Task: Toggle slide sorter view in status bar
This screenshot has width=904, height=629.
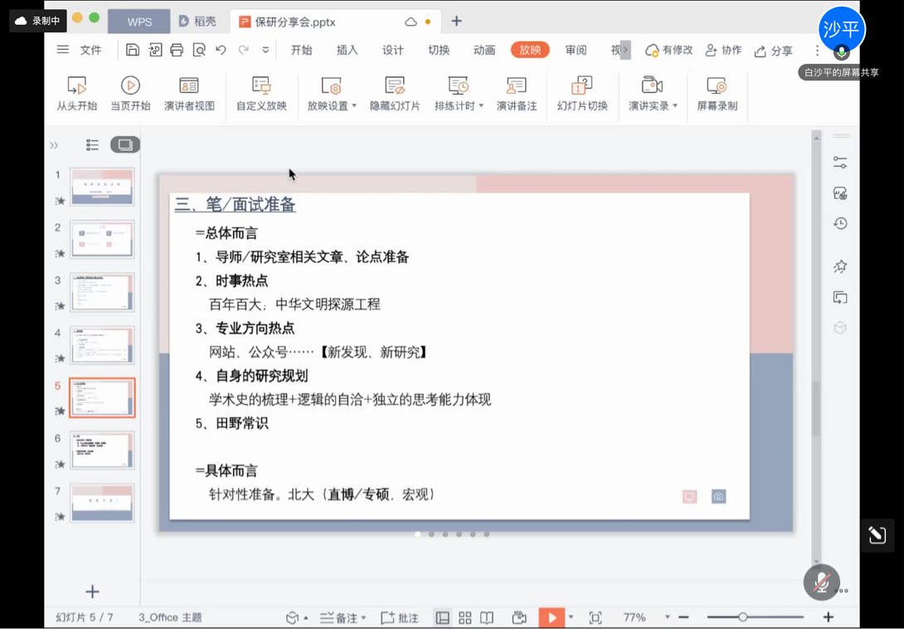Action: pyautogui.click(x=464, y=617)
